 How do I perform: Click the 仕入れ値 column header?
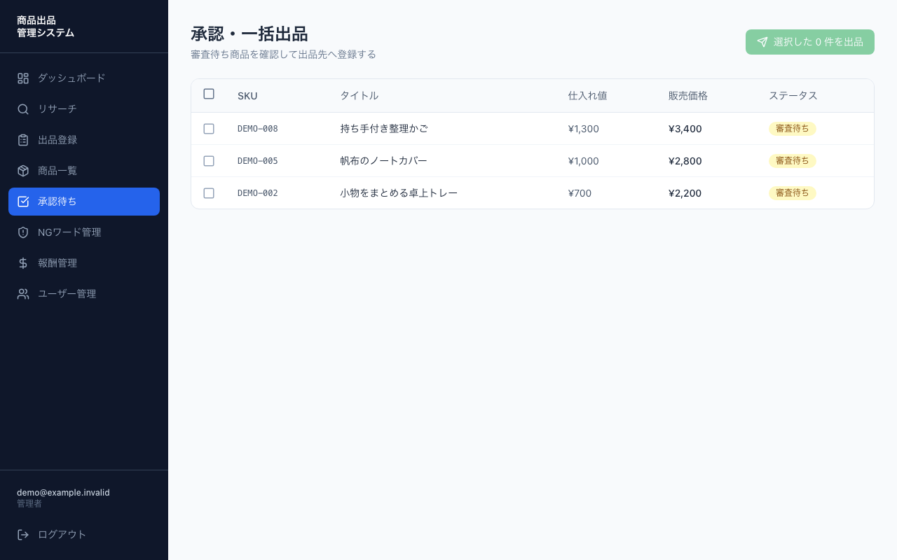[587, 96]
